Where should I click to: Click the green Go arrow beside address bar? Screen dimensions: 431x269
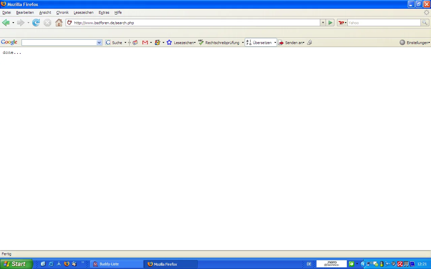click(330, 23)
